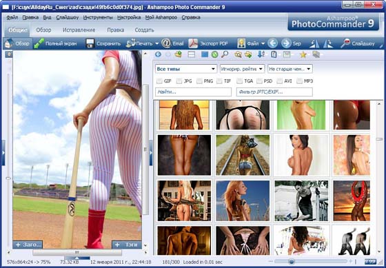Screen dimensions: 386x268
Task: Click the blue square view icon
Action: pos(205,54)
